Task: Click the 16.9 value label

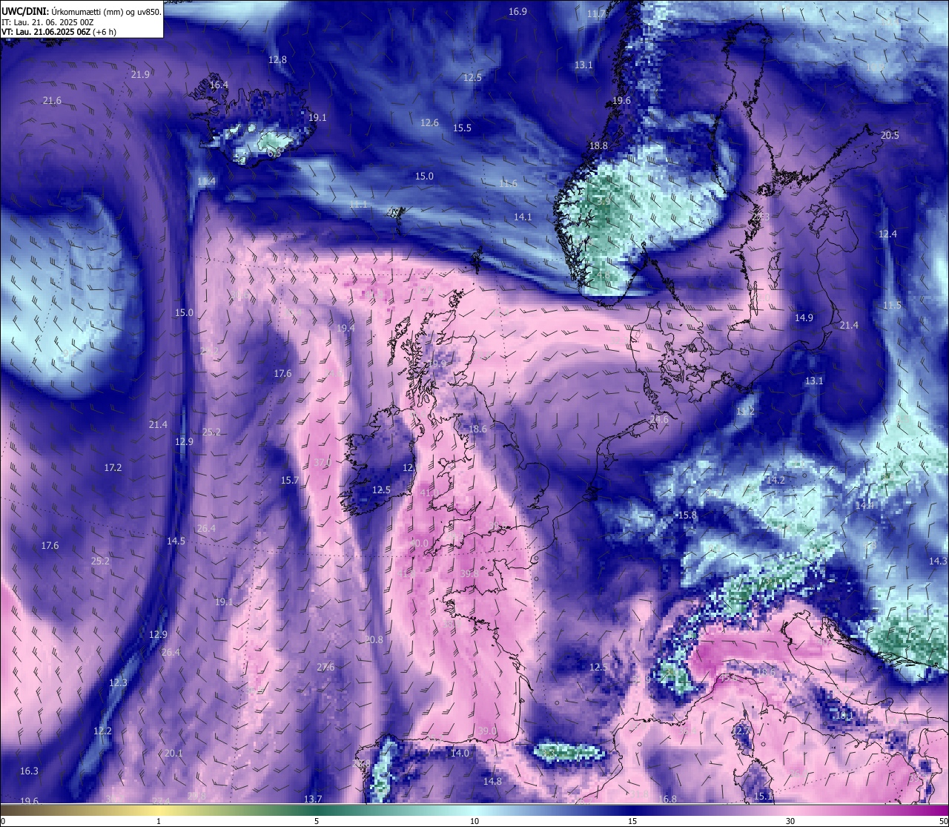Action: point(518,12)
